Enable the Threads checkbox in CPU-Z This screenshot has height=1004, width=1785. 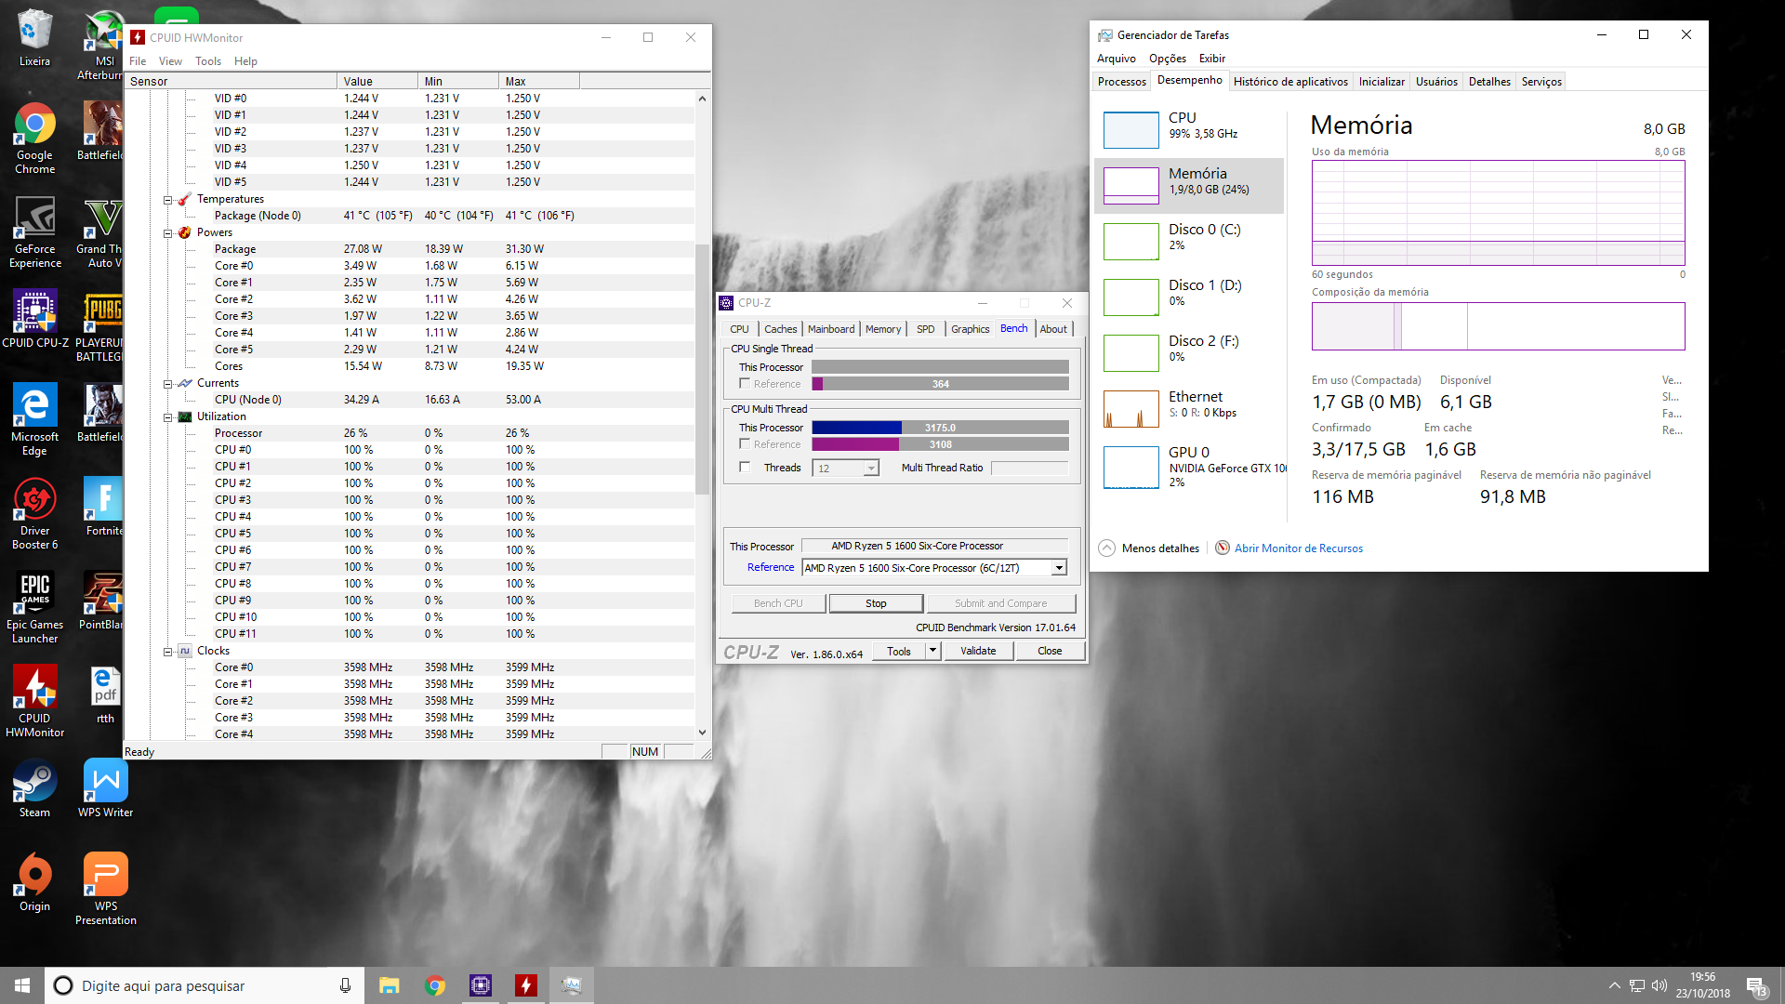click(x=745, y=468)
